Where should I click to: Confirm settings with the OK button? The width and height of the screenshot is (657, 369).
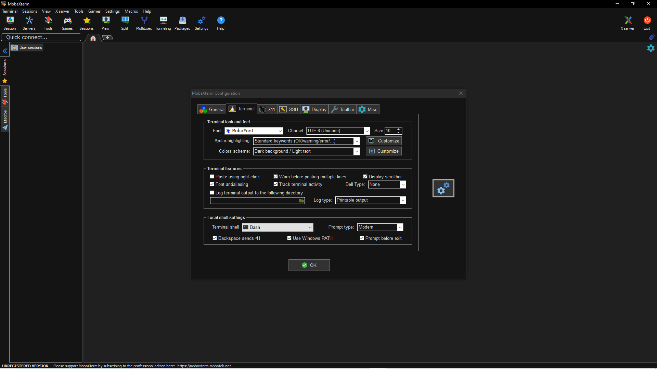point(309,265)
